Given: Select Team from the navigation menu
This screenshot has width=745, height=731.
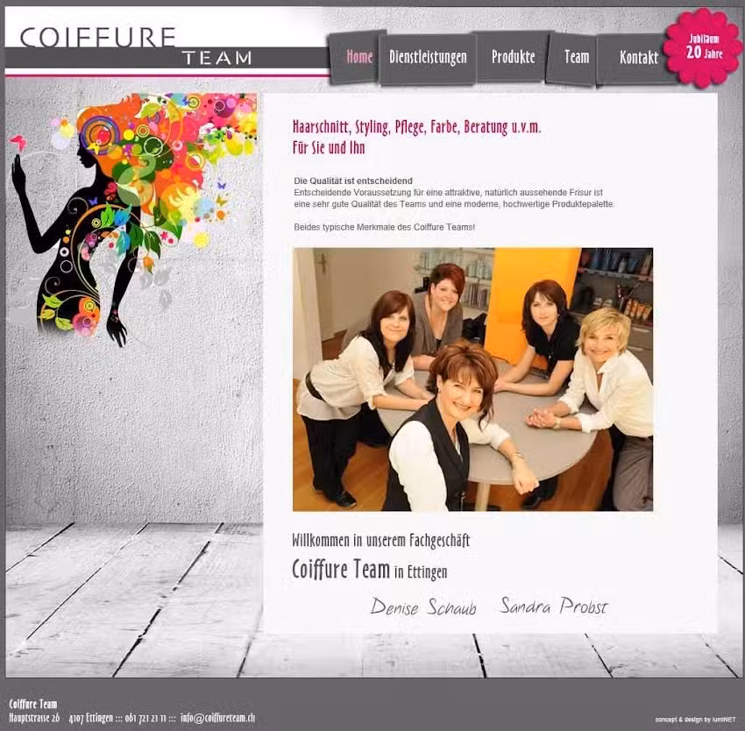Looking at the screenshot, I should tap(575, 58).
